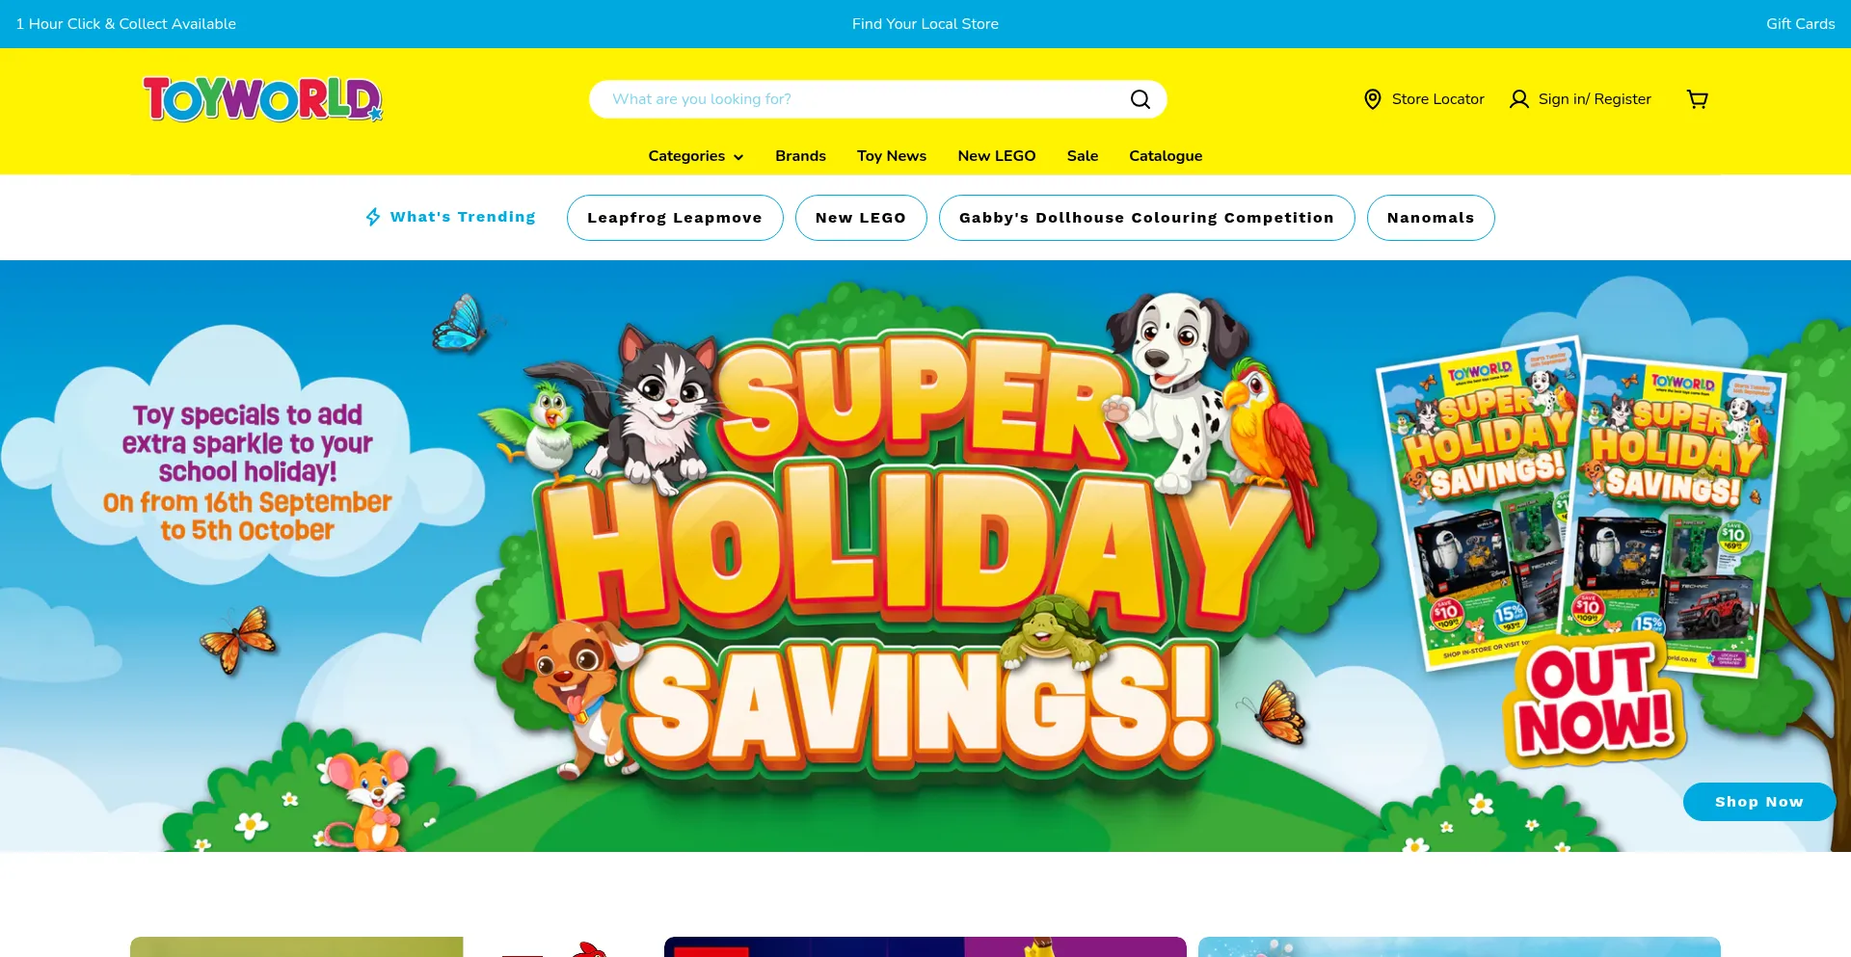The image size is (1851, 957).
Task: Select the Sale menu item
Action: click(1083, 156)
